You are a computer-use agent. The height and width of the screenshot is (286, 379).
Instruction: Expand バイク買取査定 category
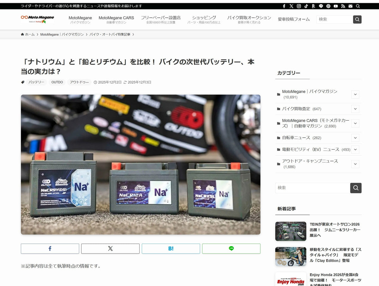355,109
